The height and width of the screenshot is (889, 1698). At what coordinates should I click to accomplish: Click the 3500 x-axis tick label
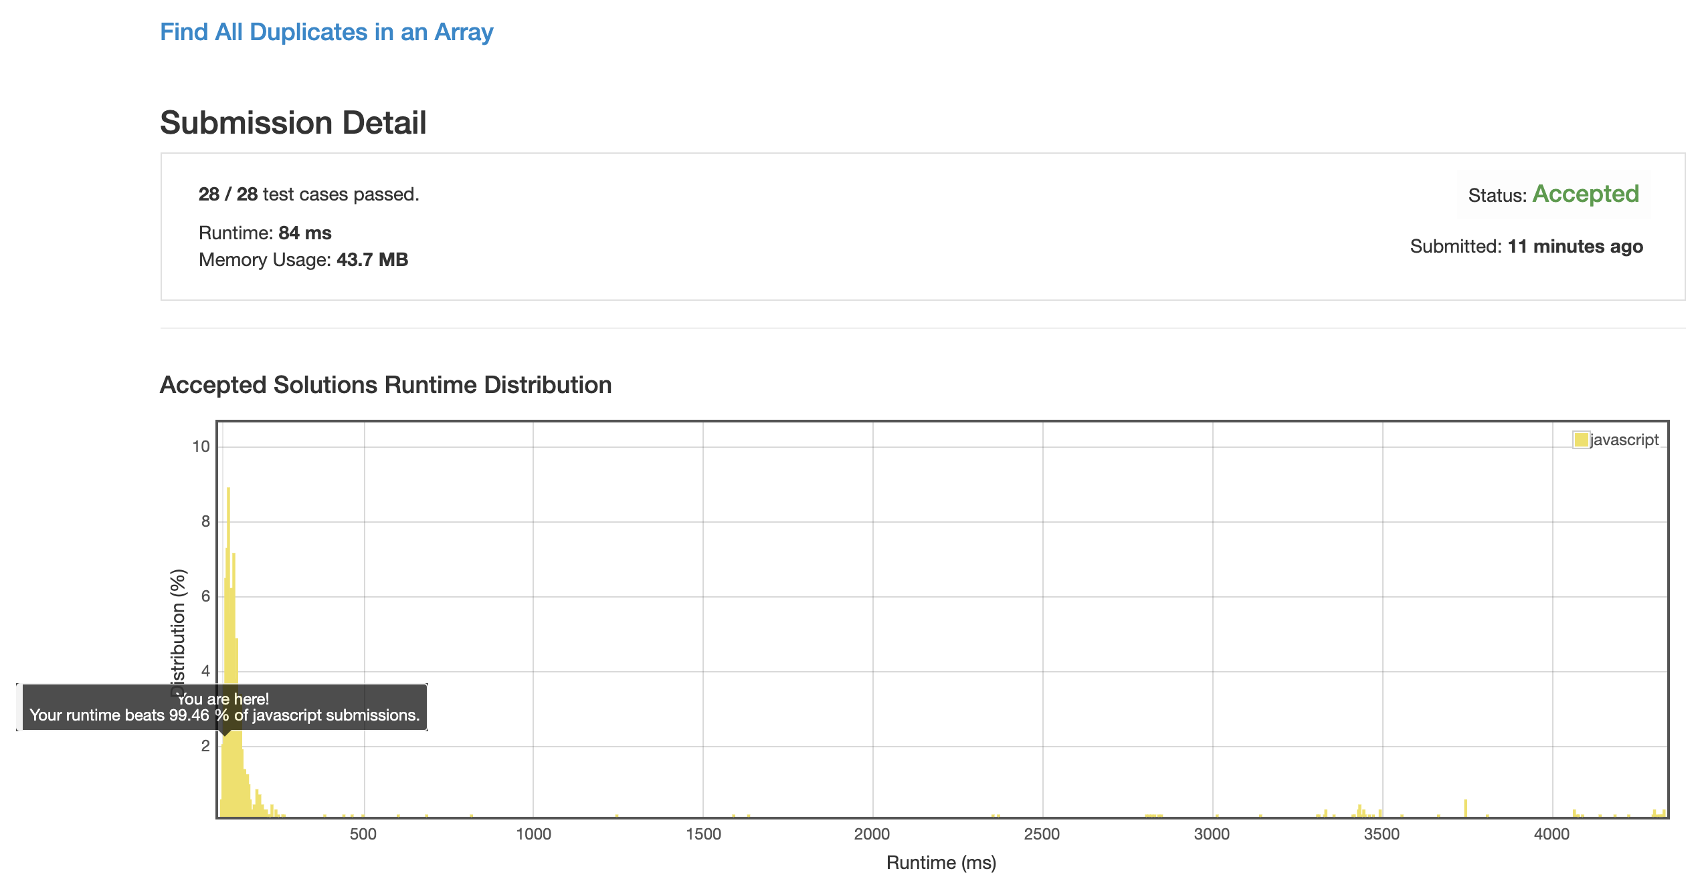tap(1382, 834)
